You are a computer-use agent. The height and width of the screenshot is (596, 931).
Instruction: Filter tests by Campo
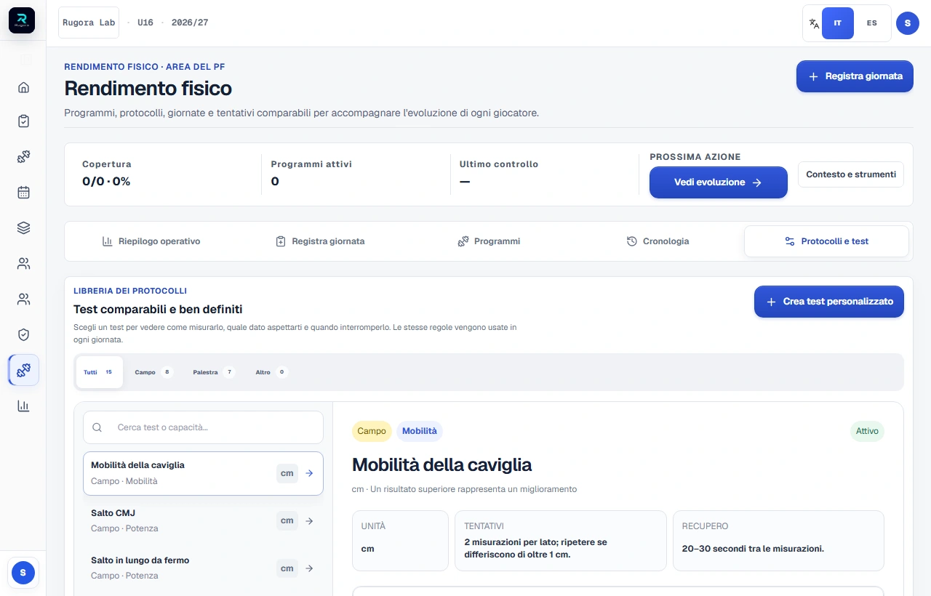coord(153,372)
